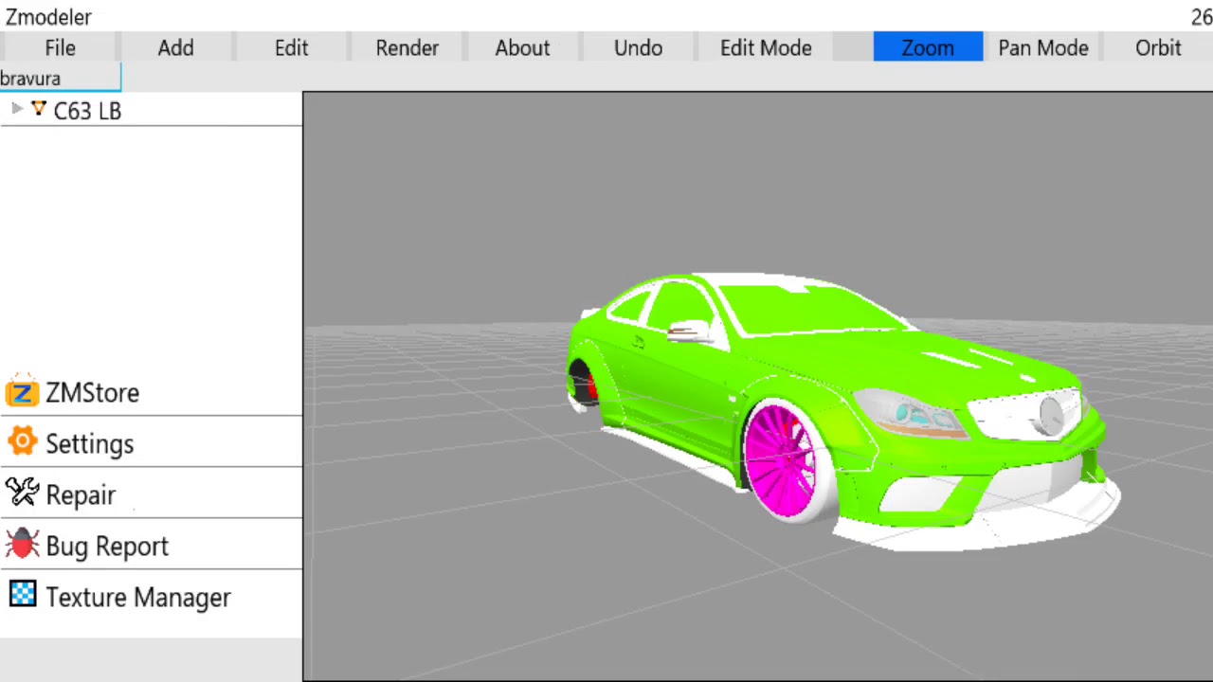The image size is (1213, 682).
Task: Open the Add menu
Action: [175, 47]
